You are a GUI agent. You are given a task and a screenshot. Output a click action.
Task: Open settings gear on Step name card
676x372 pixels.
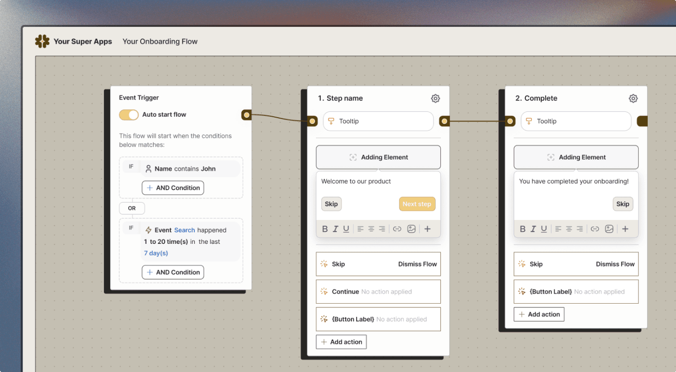[435, 98]
